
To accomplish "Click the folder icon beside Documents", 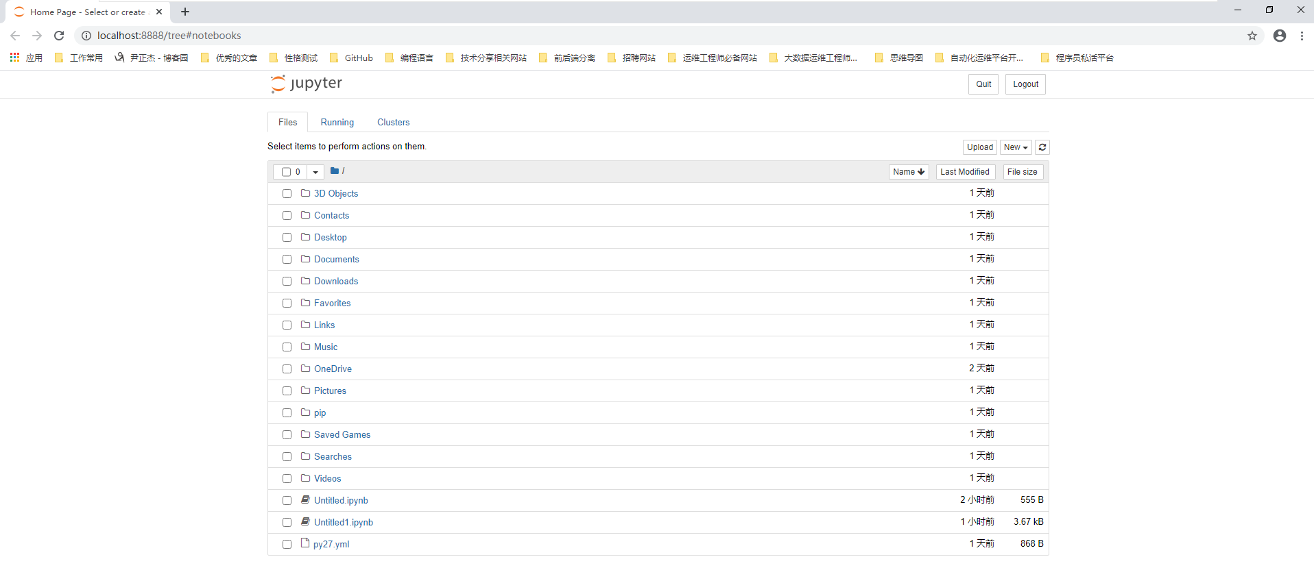I will [306, 259].
